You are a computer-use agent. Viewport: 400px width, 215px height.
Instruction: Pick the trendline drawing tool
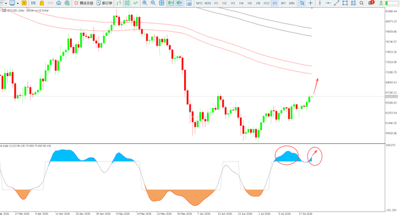coord(336,3)
